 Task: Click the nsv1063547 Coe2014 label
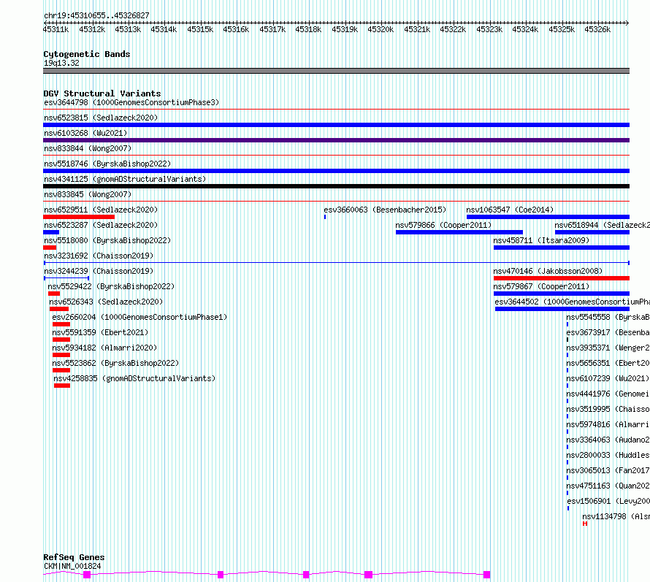tap(510, 210)
